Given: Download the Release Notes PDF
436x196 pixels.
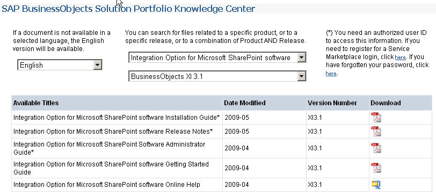Looking at the screenshot, I should 376,131.
